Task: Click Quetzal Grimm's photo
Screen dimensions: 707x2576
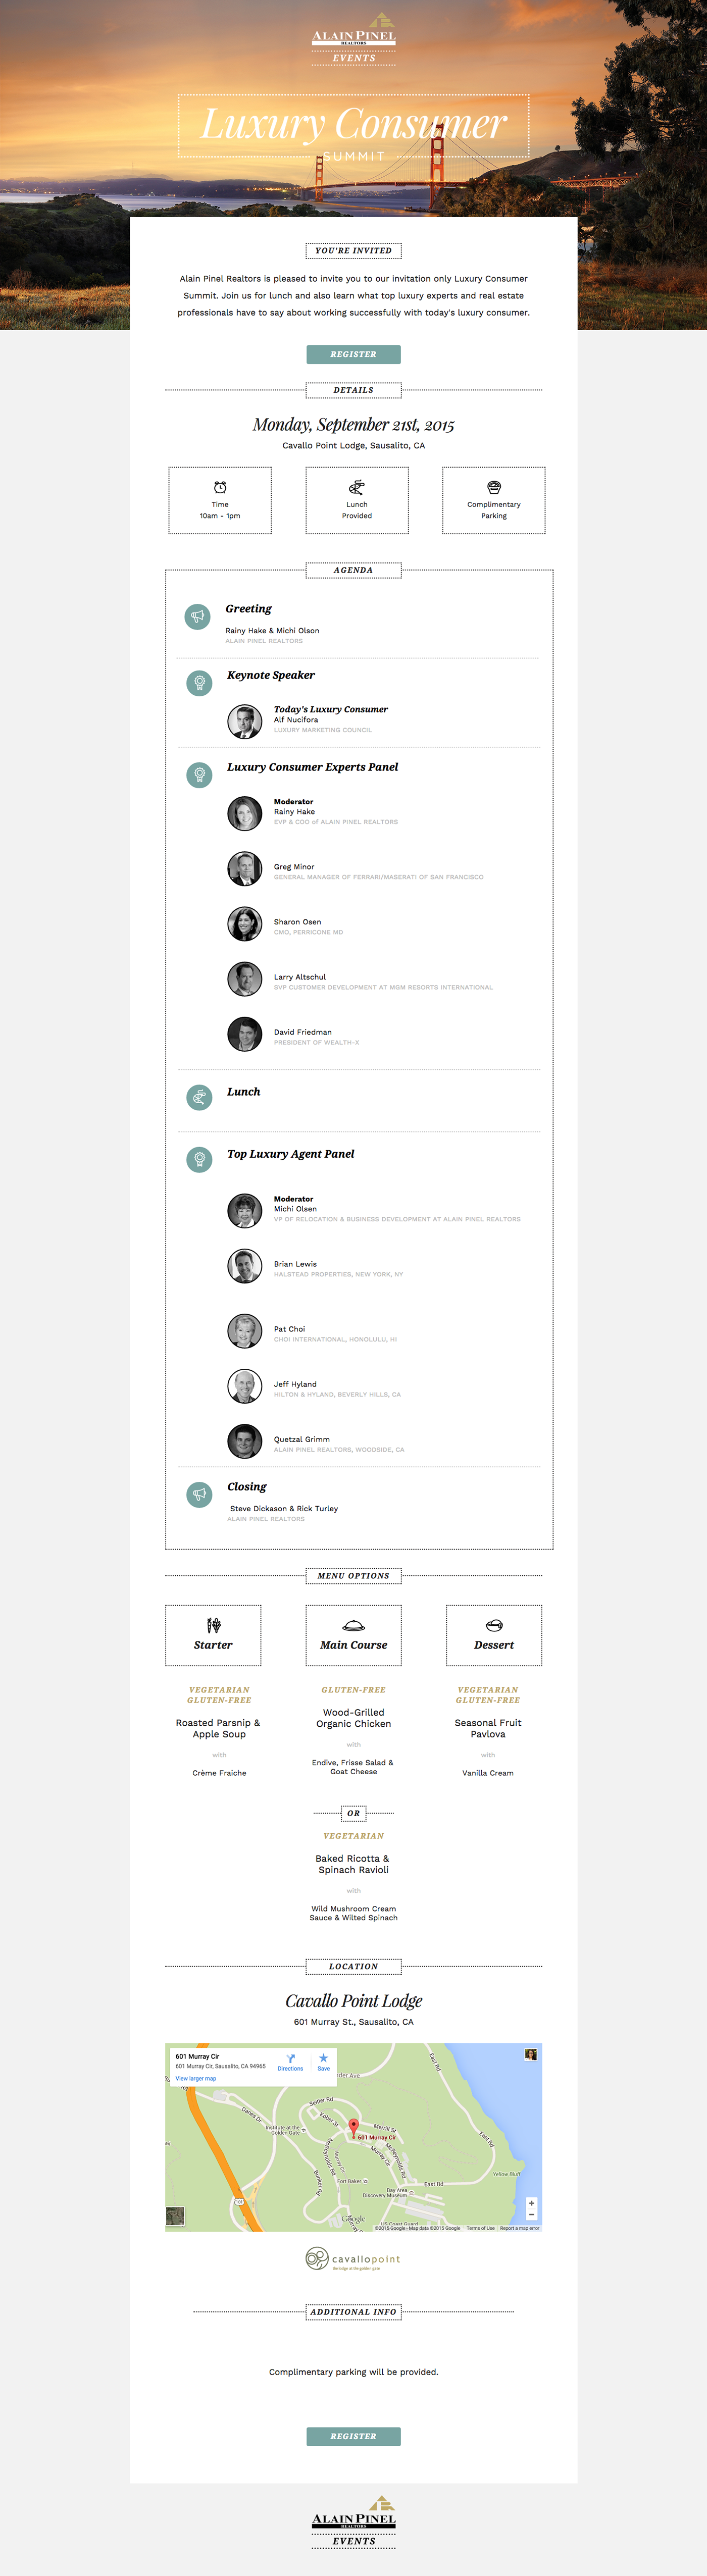Action: coord(245,1441)
